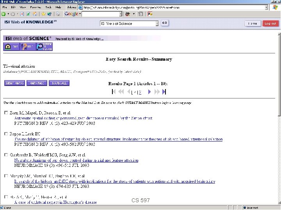Expand the IS Web of Science product dropdown
This screenshot has height=210, width=281.
tap(157, 24)
